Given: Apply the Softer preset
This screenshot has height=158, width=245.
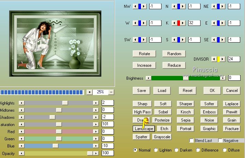Looking at the screenshot, I should click(x=209, y=104).
